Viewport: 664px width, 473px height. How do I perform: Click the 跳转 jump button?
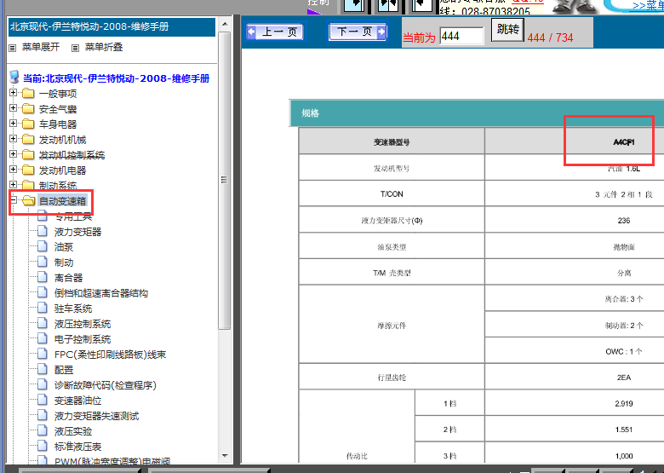coord(507,29)
